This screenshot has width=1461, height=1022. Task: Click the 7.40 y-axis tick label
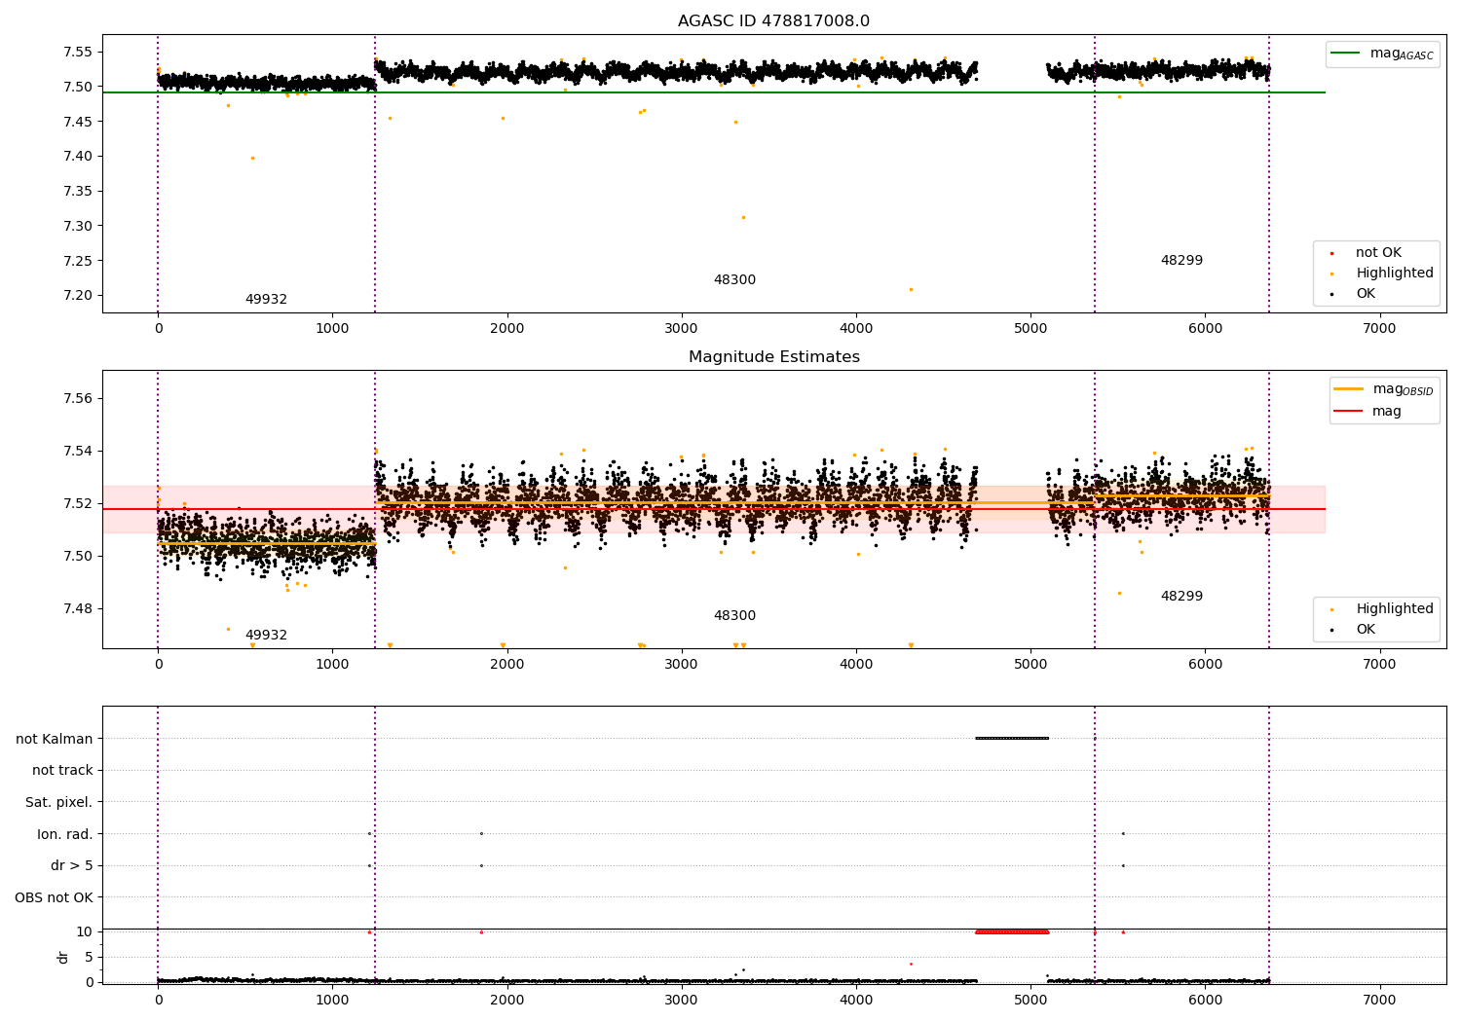tap(77, 156)
